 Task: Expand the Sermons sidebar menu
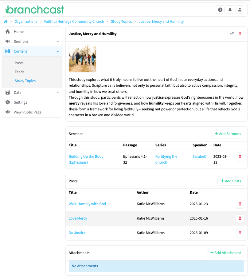pos(32,42)
